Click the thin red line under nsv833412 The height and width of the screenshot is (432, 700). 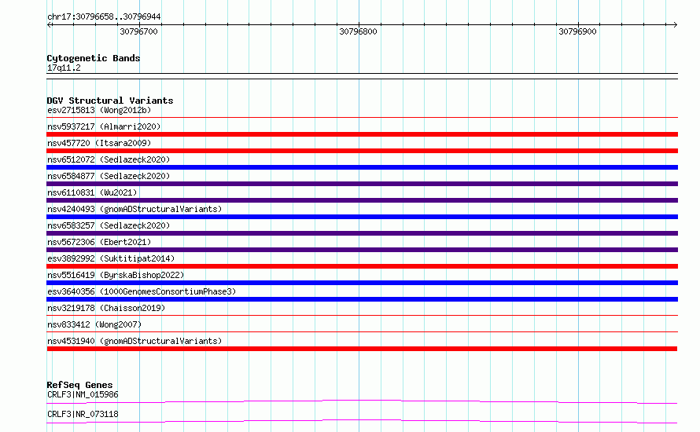click(x=362, y=332)
